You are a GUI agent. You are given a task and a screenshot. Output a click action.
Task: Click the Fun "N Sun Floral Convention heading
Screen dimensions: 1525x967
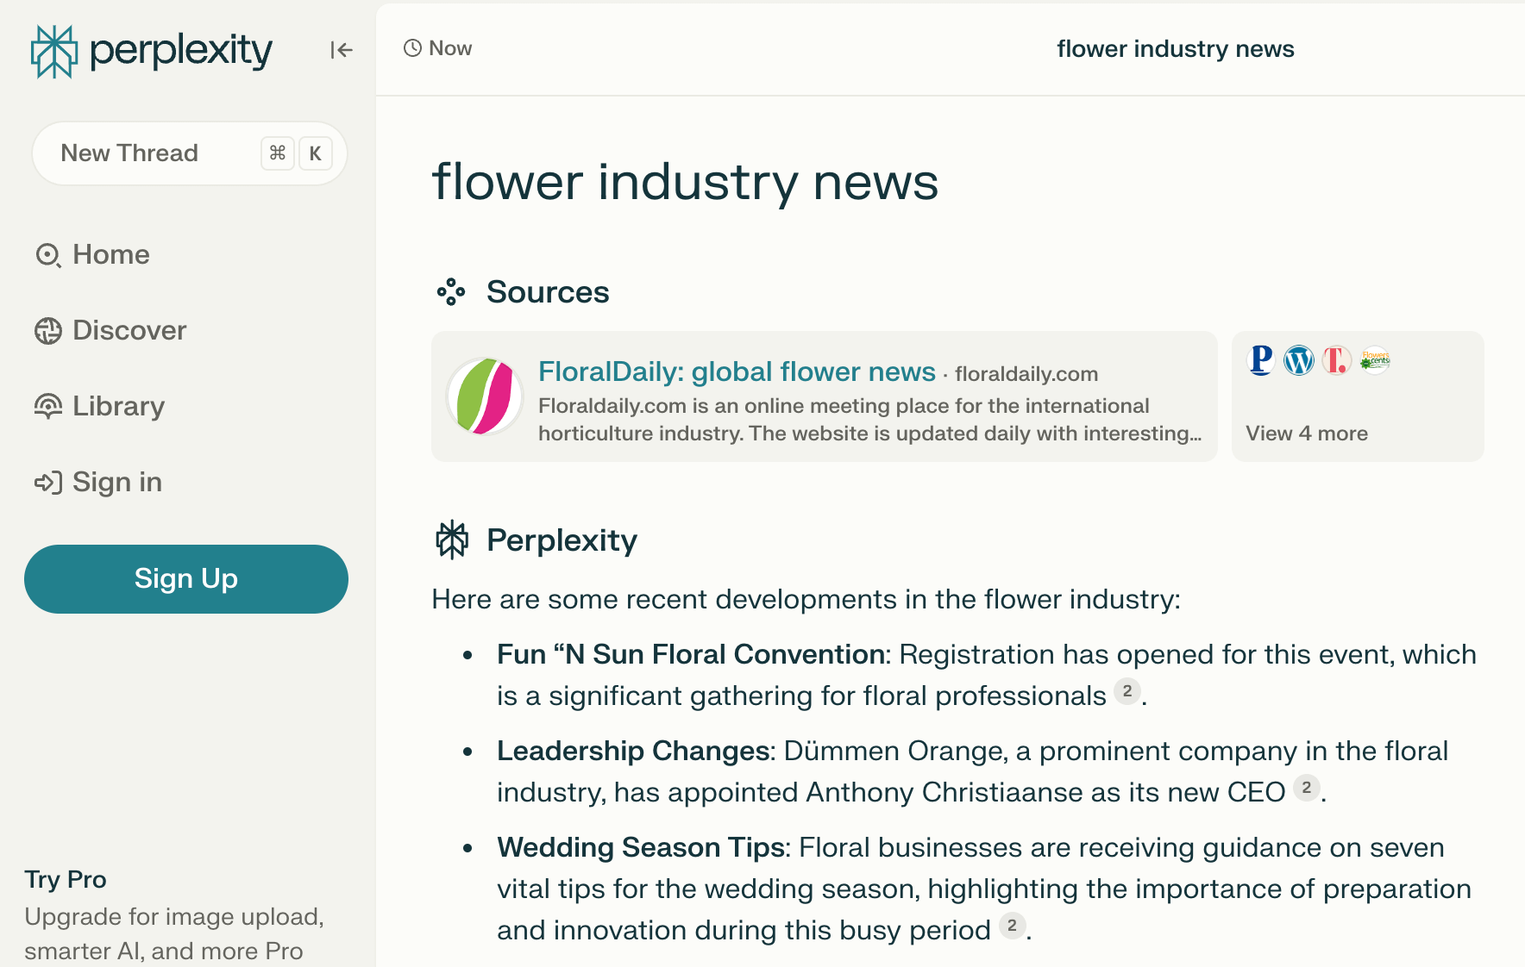tap(691, 655)
